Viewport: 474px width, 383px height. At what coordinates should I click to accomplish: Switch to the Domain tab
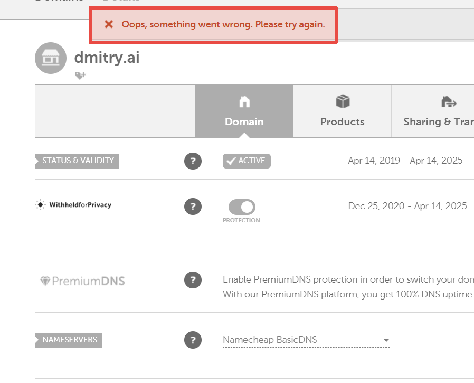[x=244, y=111]
